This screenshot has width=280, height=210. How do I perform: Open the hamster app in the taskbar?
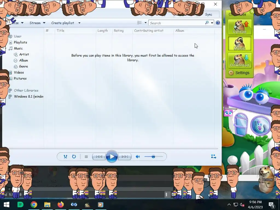(87, 205)
